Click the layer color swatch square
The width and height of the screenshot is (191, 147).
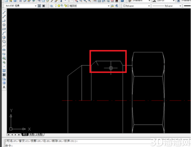pyautogui.click(x=68, y=6)
